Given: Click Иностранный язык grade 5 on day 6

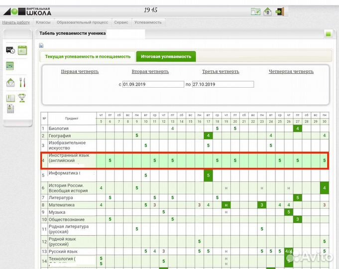Looking at the screenshot, I should click(110, 160).
